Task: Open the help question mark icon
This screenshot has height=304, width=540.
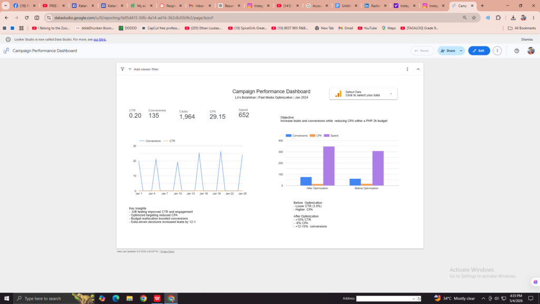Action: click(x=517, y=51)
